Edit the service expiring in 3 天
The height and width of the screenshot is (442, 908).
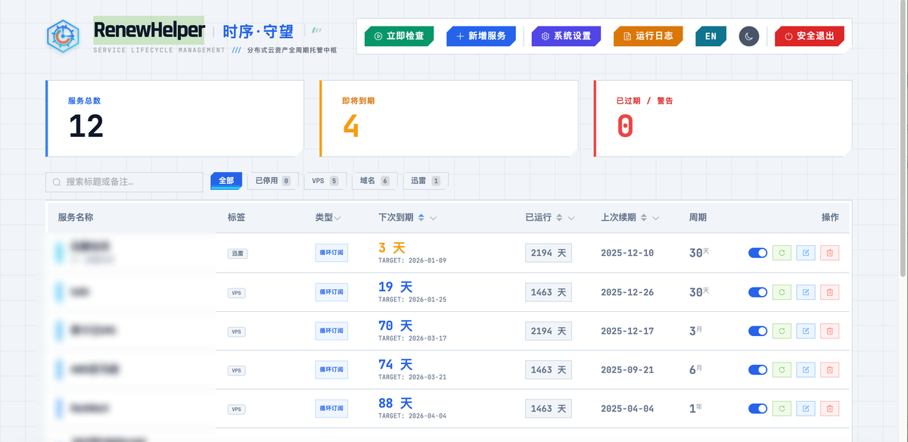point(806,253)
